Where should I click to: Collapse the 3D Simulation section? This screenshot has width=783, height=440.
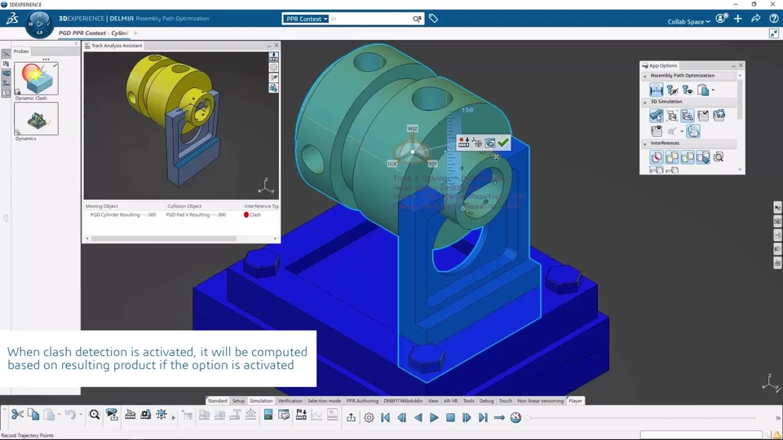click(x=644, y=102)
